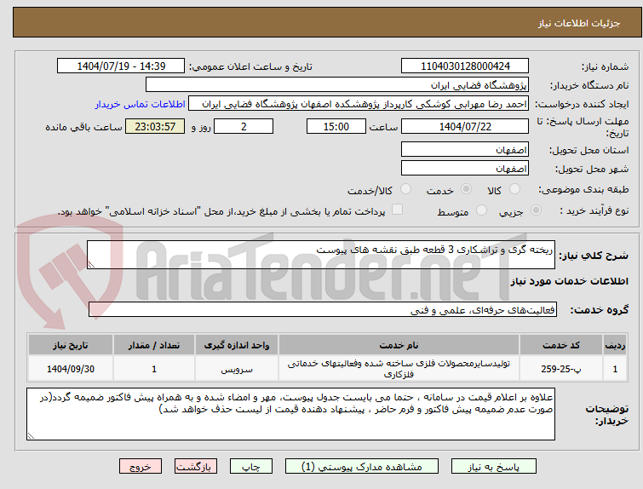The image size is (643, 489).
Task: Click the row number cell beside پ-25-259
Action: [615, 369]
